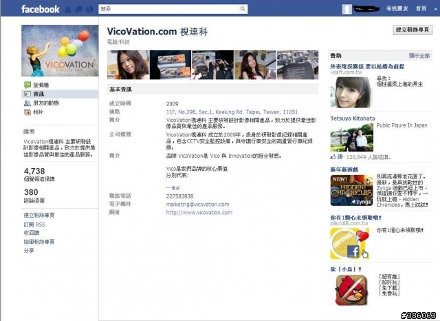This screenshot has width=440, height=321.
Task: Open the 相片 photos tab
Action: 38,112
